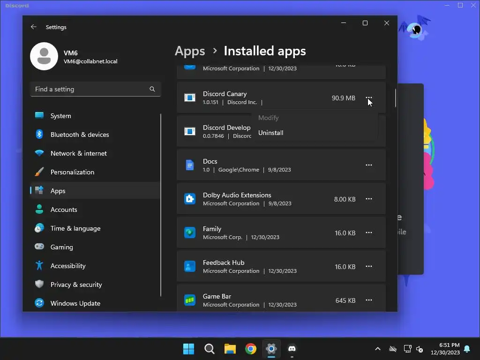Open Personalization settings
The image size is (480, 360).
click(96, 172)
